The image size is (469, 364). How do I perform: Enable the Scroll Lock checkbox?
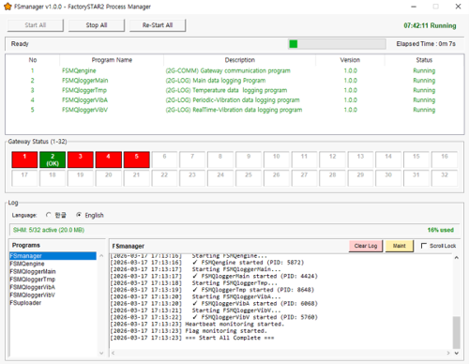click(424, 246)
